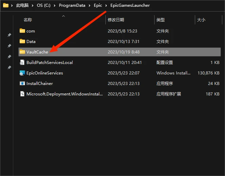Click the date 2023/10/19 8:48
Image resolution: width=225 pixels, height=176 pixels.
[124, 52]
